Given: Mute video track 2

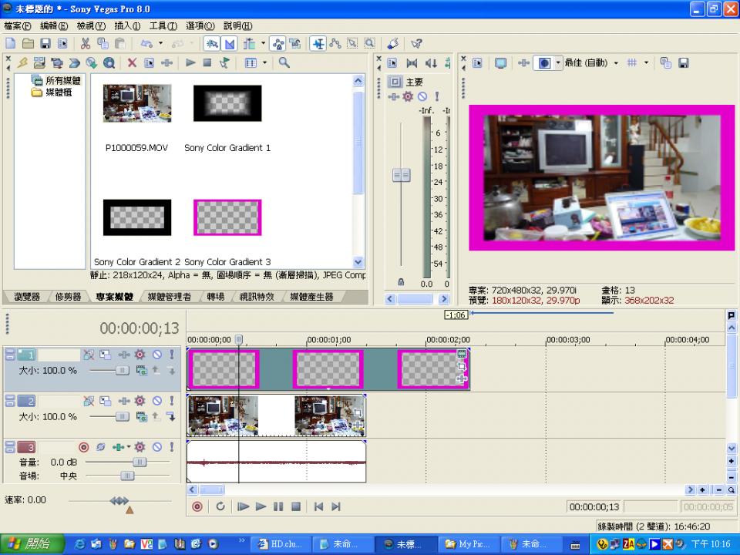Looking at the screenshot, I should [156, 401].
